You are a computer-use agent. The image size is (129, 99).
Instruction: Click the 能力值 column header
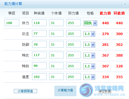[x=105, y=13]
